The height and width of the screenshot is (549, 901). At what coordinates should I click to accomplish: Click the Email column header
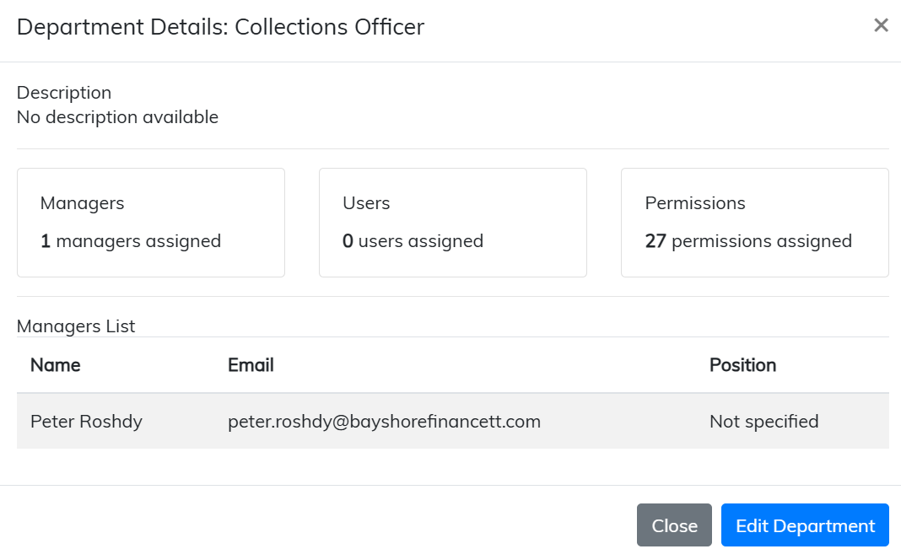point(251,365)
